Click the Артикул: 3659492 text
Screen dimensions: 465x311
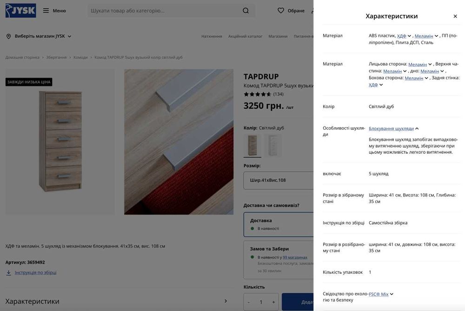[x=25, y=262]
